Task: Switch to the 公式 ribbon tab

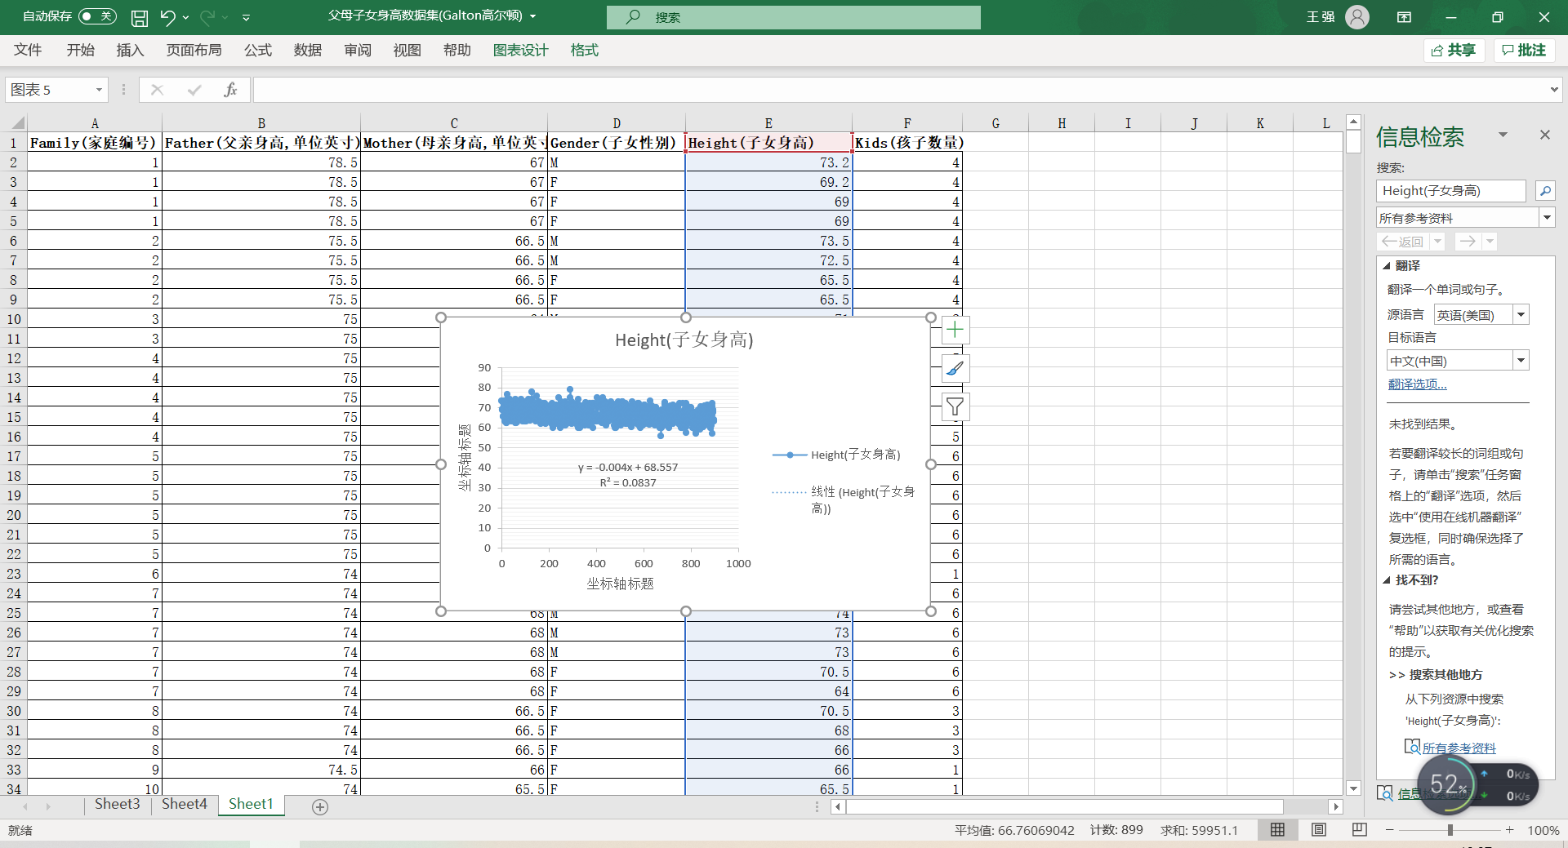Action: [x=257, y=51]
